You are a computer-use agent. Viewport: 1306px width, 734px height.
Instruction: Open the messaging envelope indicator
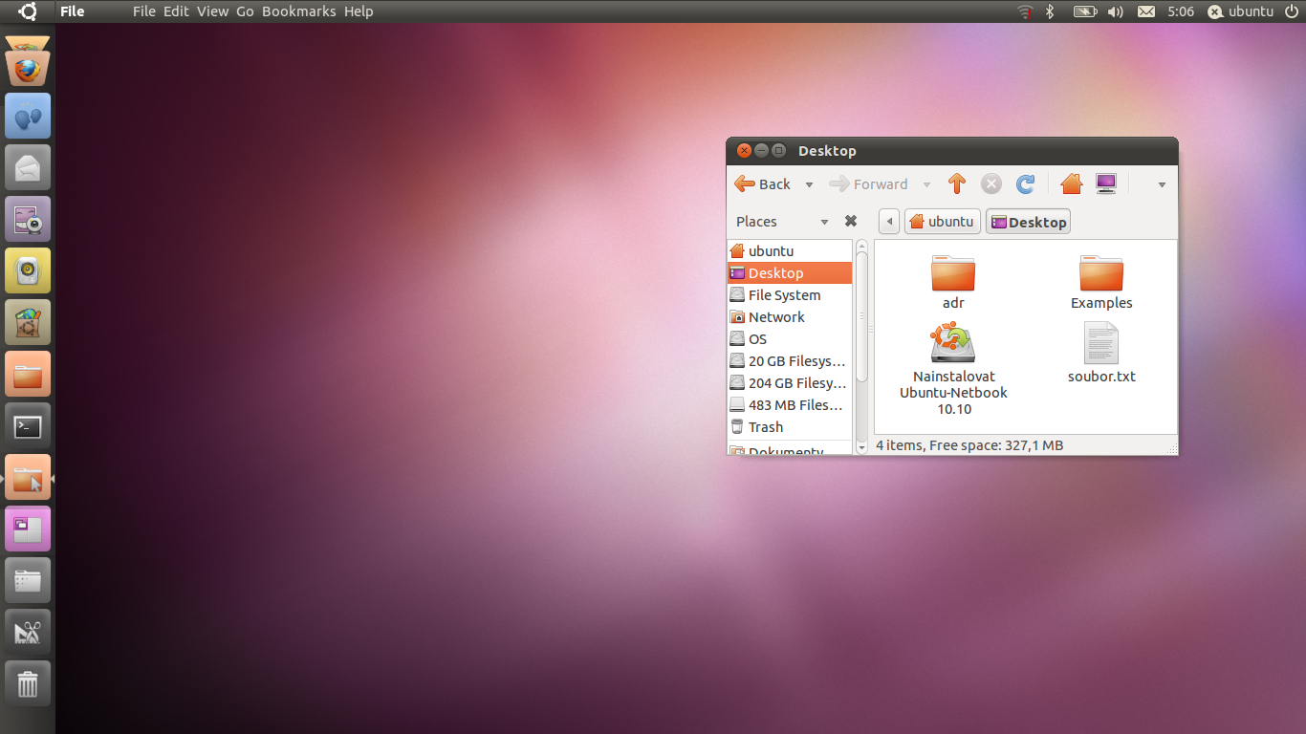point(1146,11)
